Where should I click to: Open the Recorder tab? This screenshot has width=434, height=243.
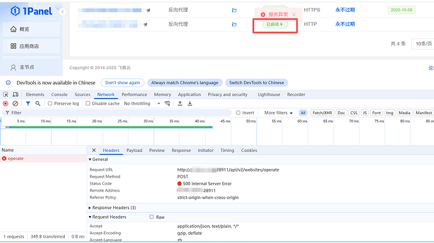[296, 95]
